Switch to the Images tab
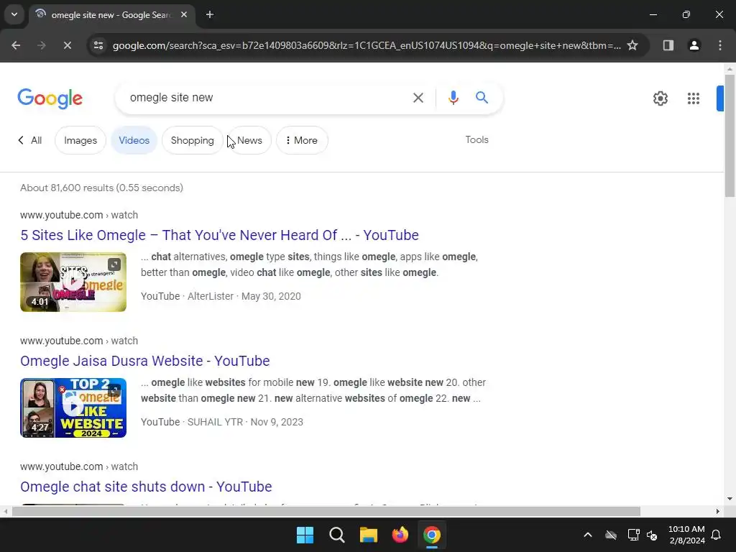Screen dimensions: 736x552 [x=80, y=140]
